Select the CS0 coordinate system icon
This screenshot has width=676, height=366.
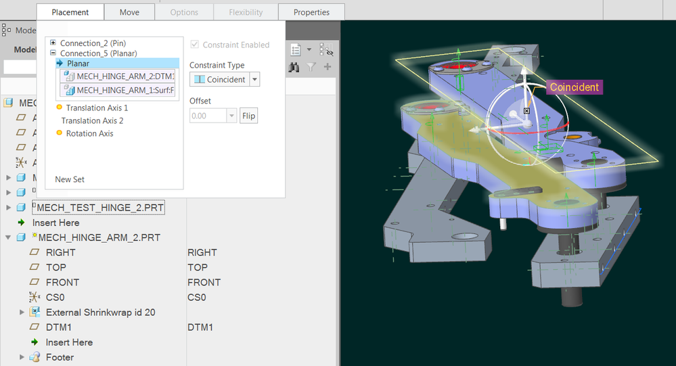tap(35, 298)
